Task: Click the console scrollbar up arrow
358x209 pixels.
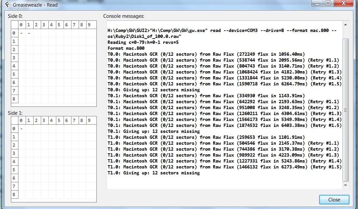Action: 345,24
